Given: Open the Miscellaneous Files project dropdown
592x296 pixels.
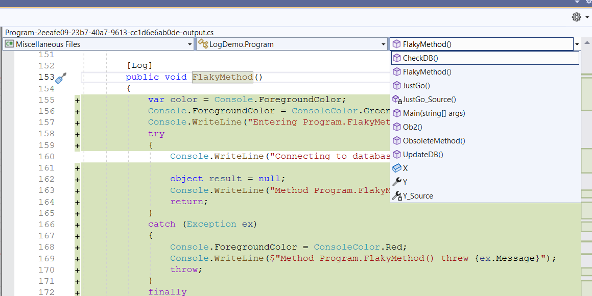Looking at the screenshot, I should [190, 44].
